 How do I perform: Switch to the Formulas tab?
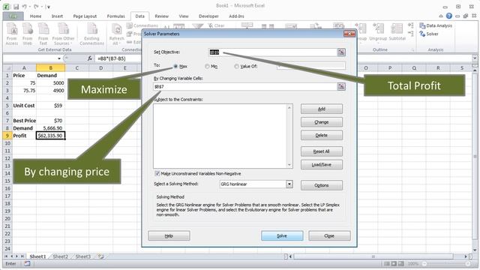point(115,16)
